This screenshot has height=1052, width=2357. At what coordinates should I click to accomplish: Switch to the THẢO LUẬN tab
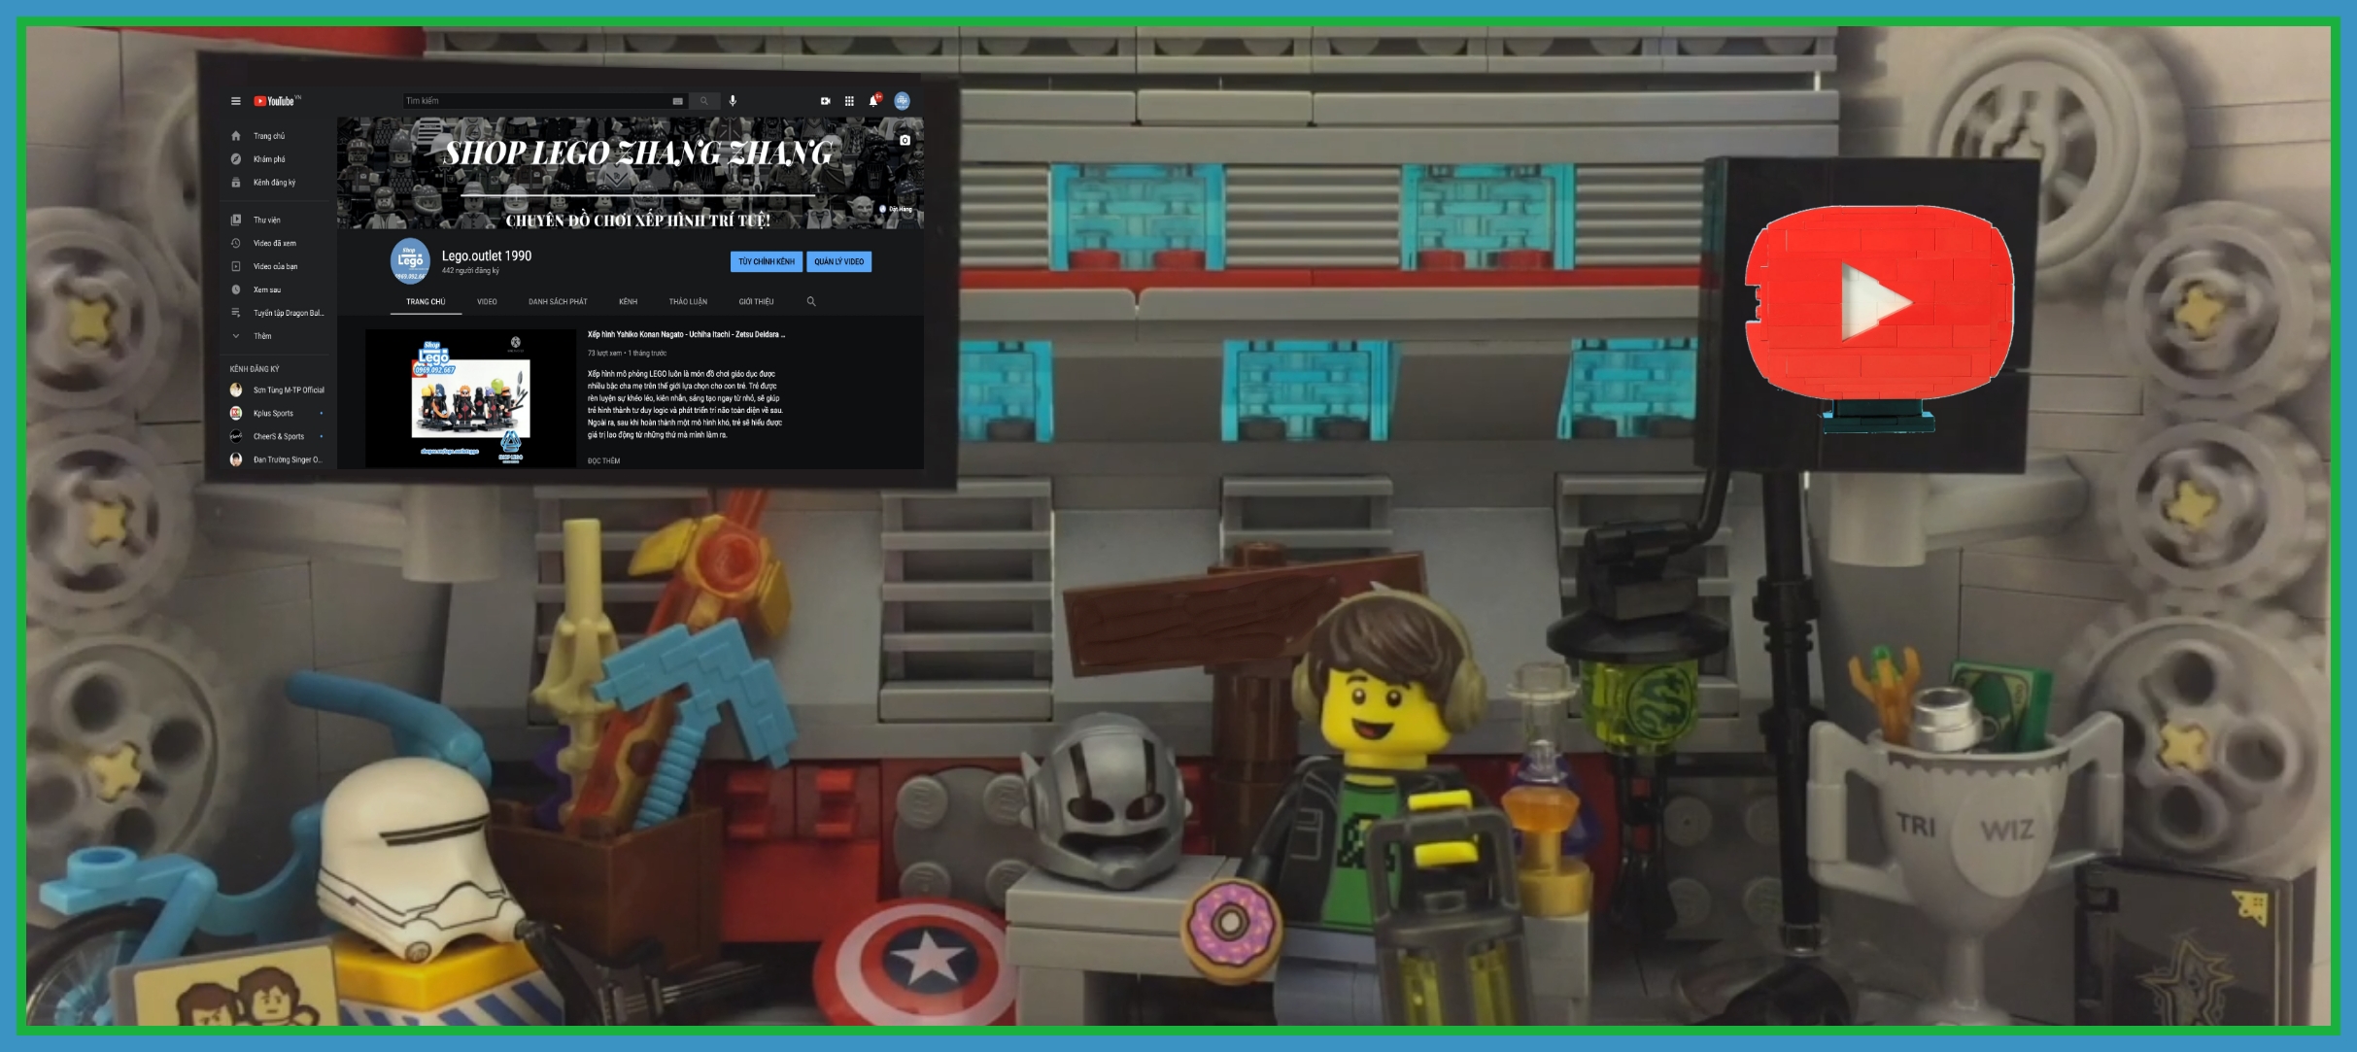pyautogui.click(x=688, y=302)
